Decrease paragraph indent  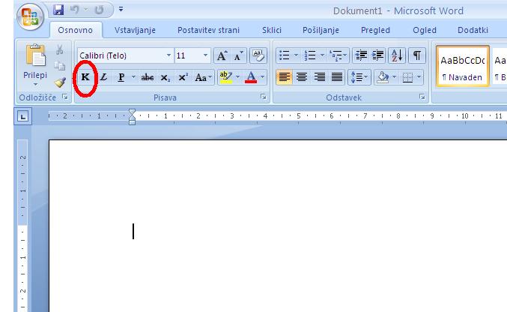[361, 55]
